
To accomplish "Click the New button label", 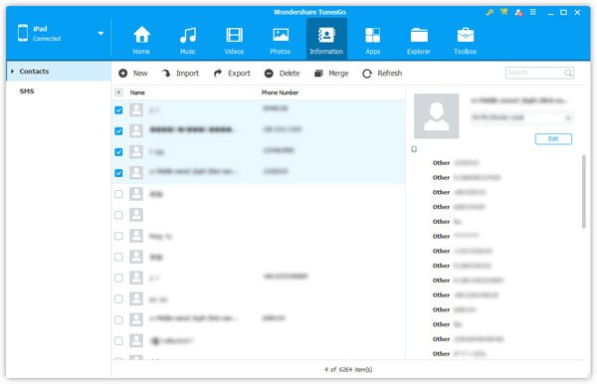I will point(140,73).
